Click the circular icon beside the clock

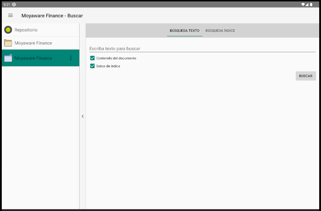(14, 5)
